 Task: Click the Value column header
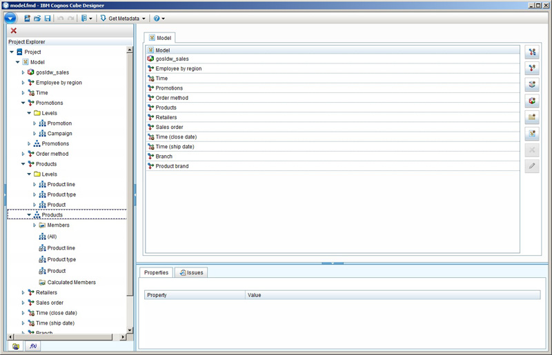tap(393, 295)
